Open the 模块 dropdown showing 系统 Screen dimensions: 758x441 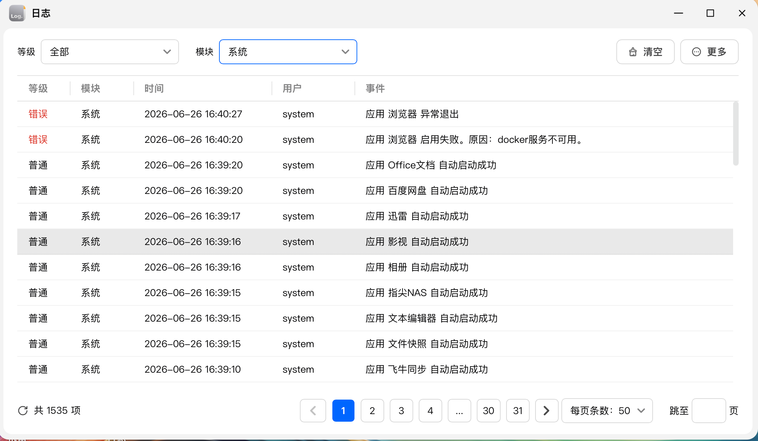[x=288, y=52]
